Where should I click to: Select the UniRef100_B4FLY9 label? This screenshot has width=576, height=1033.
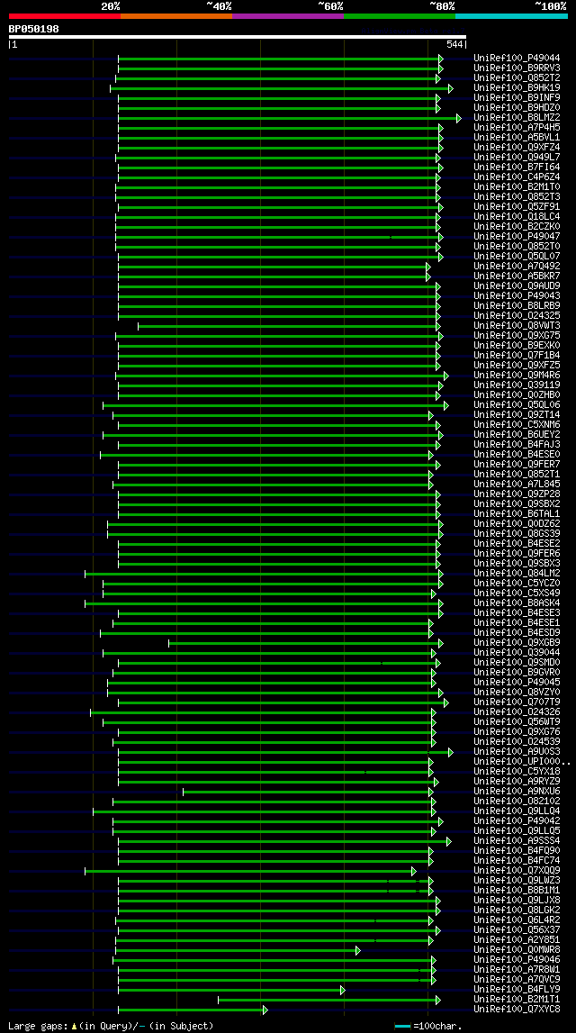tap(517, 990)
